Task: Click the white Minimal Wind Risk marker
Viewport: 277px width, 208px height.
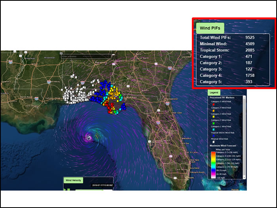Action: 214,142
